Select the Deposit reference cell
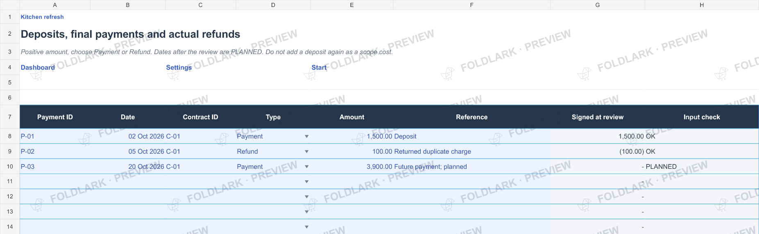Viewport: 759px width, 234px height. [471, 136]
